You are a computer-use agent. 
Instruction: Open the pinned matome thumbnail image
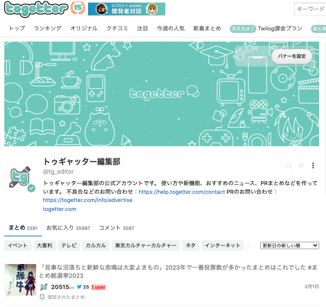[x=20, y=279]
